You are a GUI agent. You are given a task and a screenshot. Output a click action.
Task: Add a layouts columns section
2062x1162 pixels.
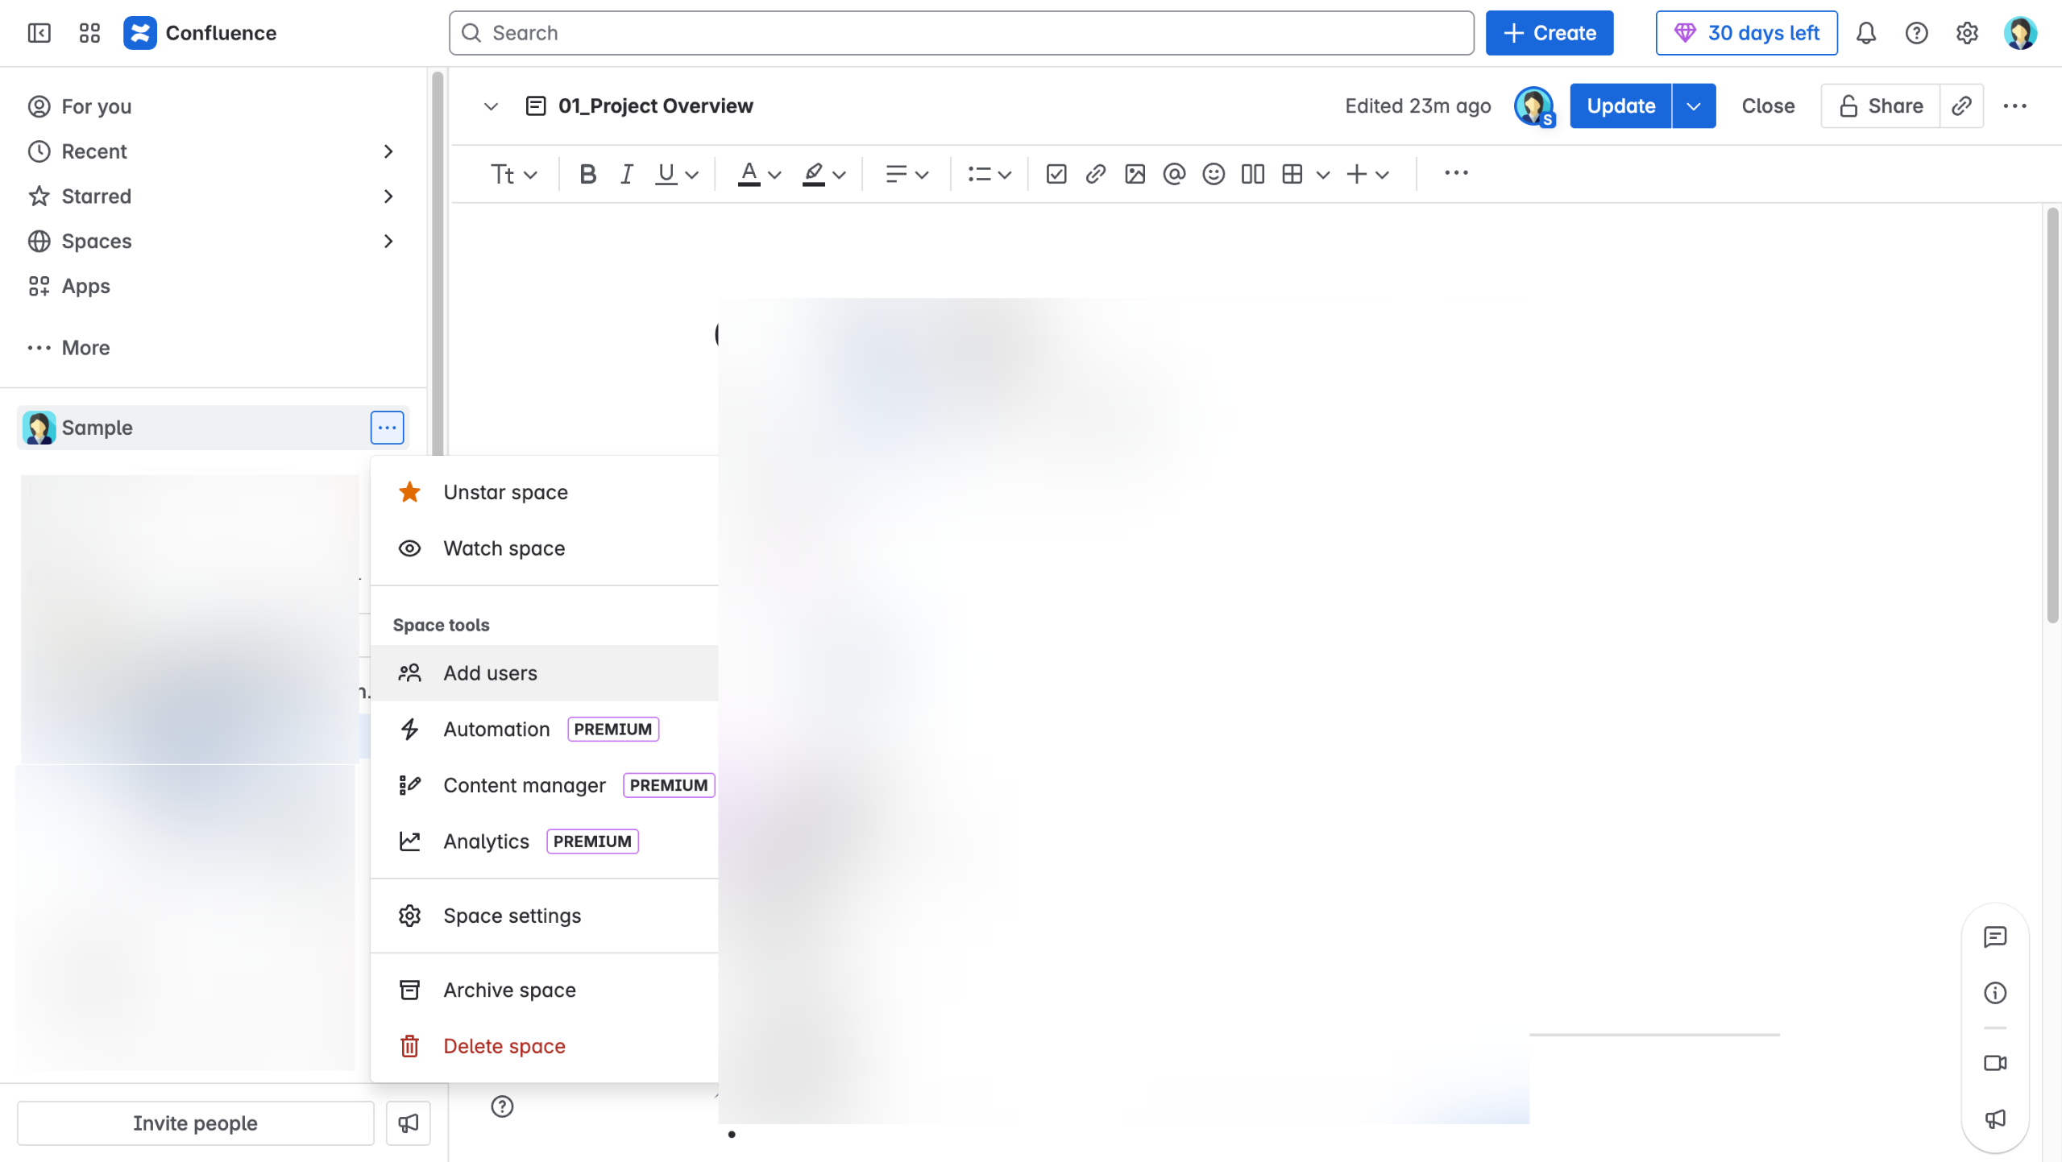pos(1252,174)
